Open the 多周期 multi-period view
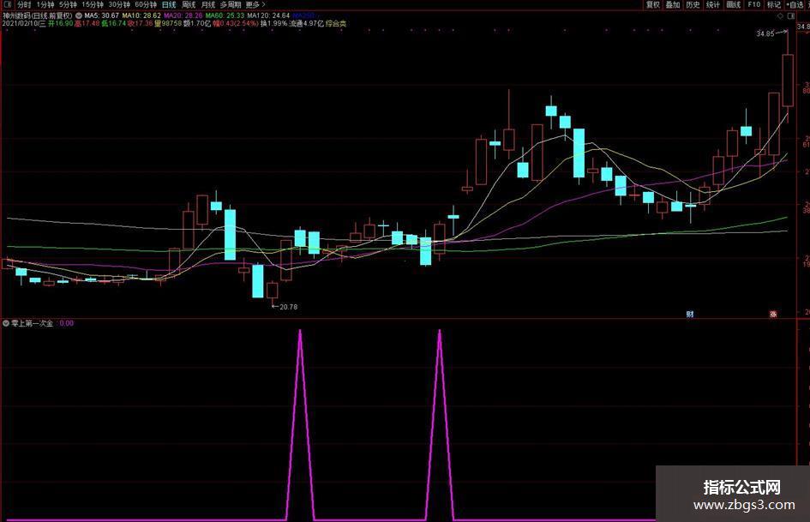Screen dimensions: 810x522 click(231, 4)
